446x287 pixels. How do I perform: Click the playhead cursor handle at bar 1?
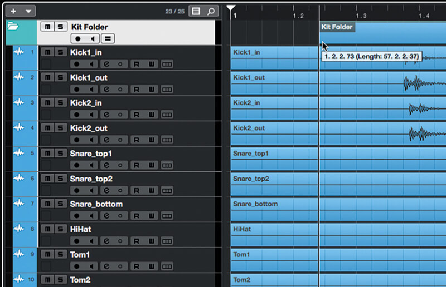pos(231,8)
